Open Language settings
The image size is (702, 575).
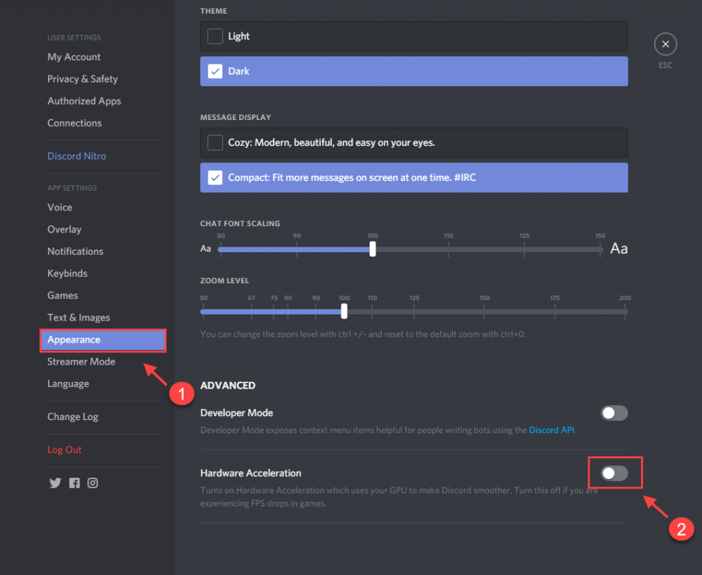(68, 384)
